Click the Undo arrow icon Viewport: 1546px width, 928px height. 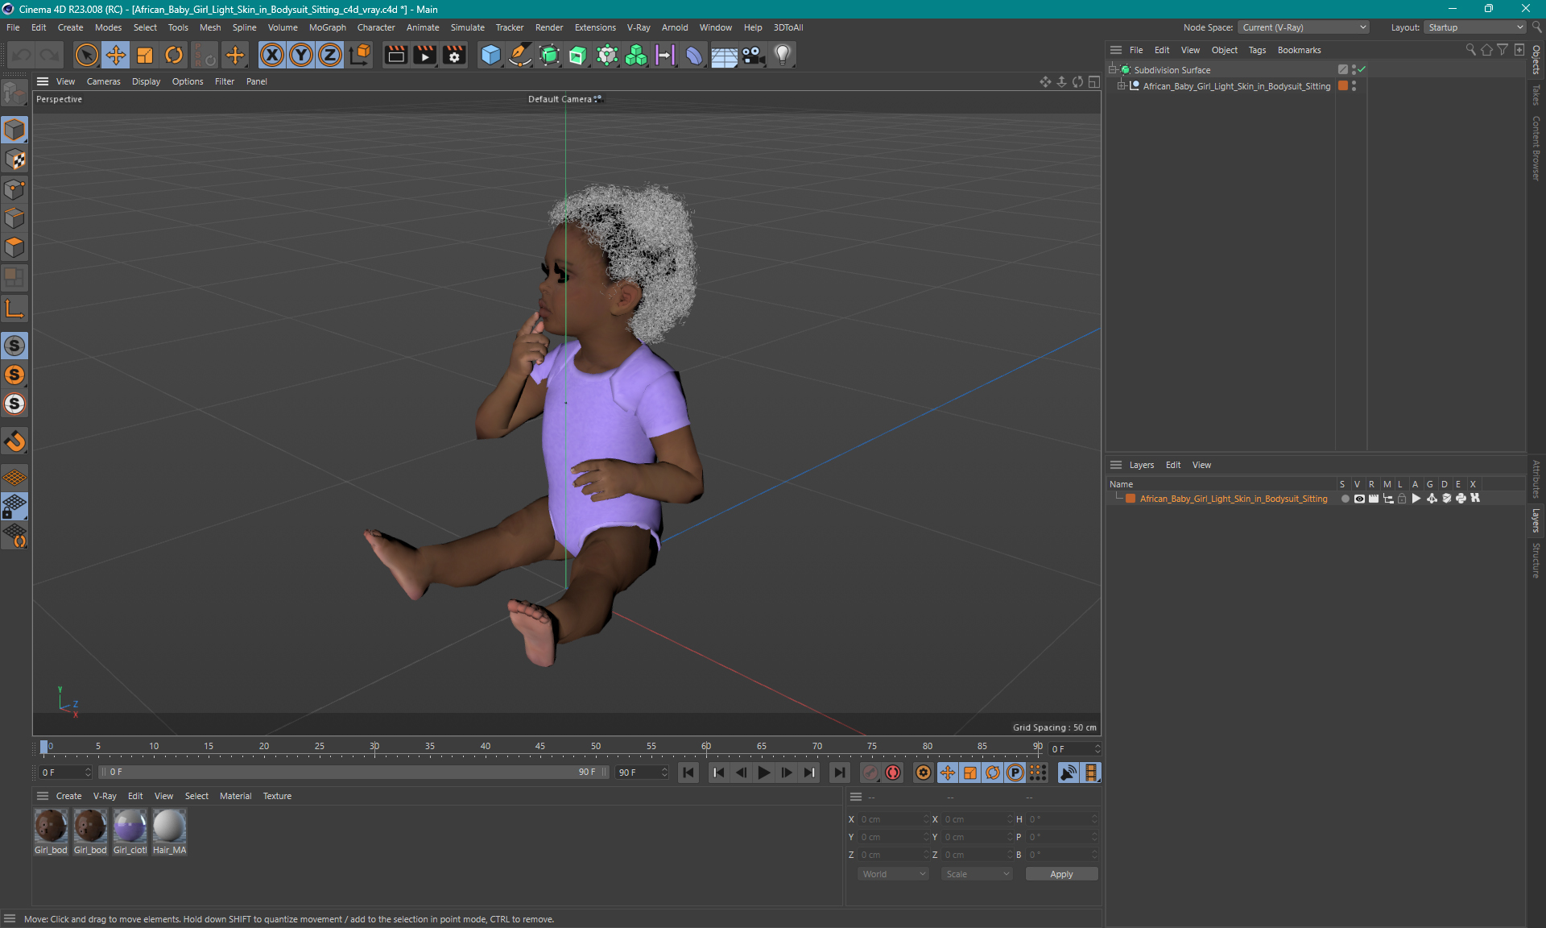click(x=22, y=55)
